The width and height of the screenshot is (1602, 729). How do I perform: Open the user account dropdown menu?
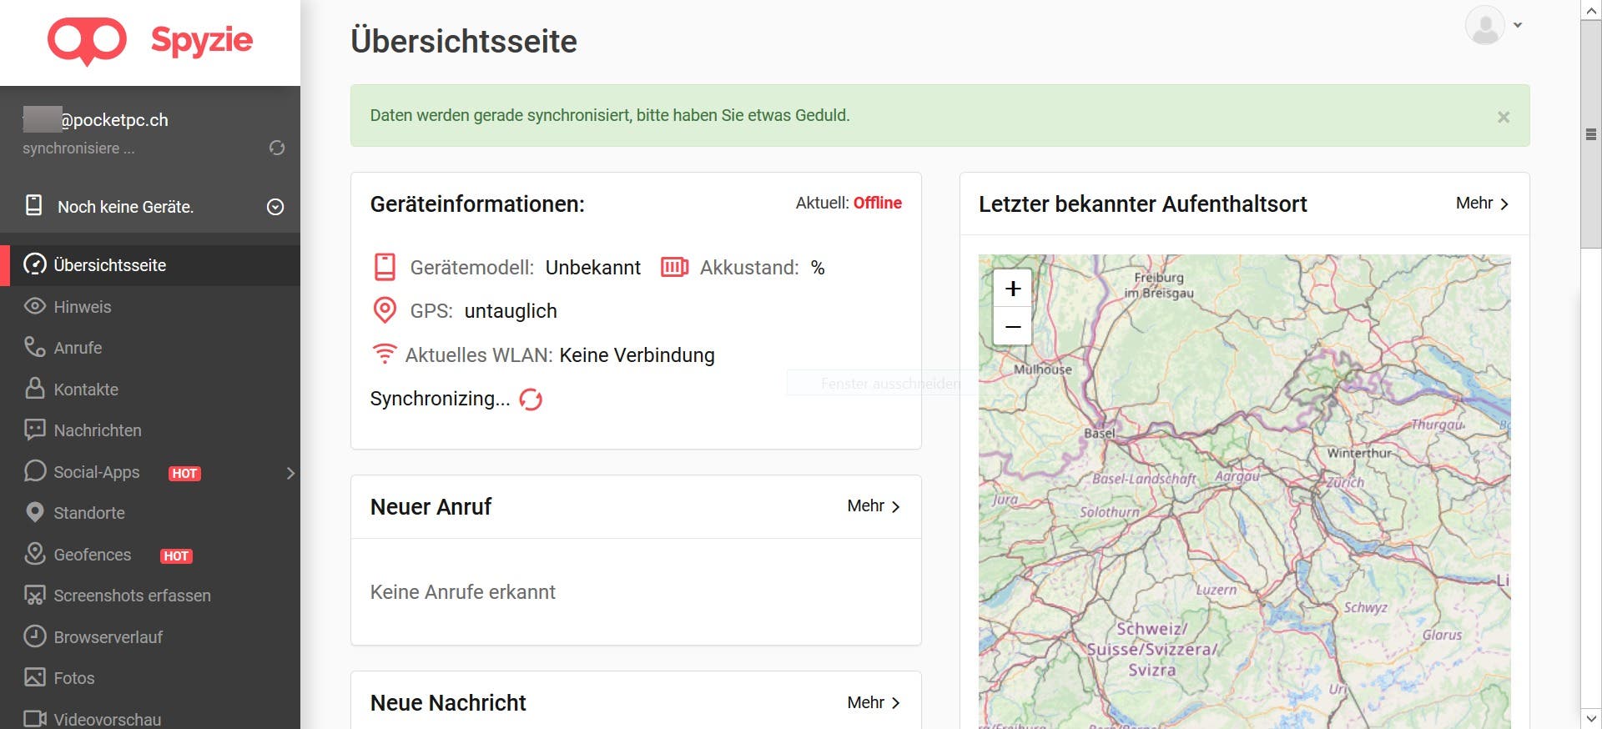[x=1494, y=25]
